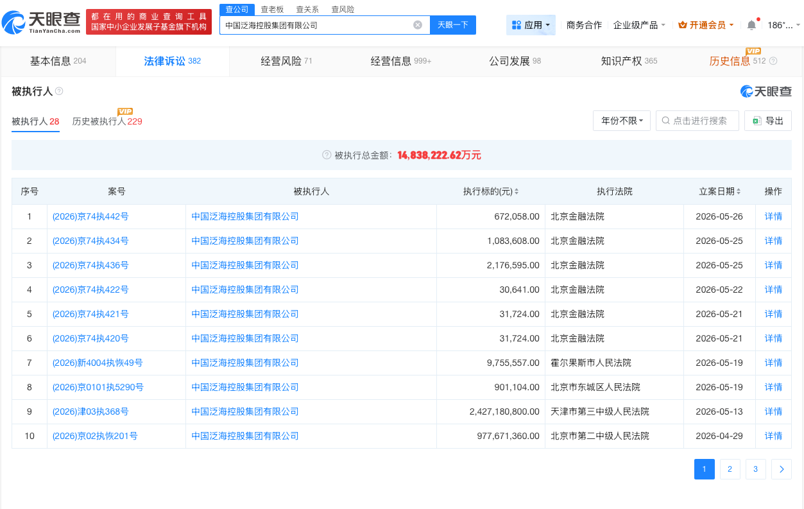
Task: Open case (2026)京74执436号
Action: (x=90, y=265)
